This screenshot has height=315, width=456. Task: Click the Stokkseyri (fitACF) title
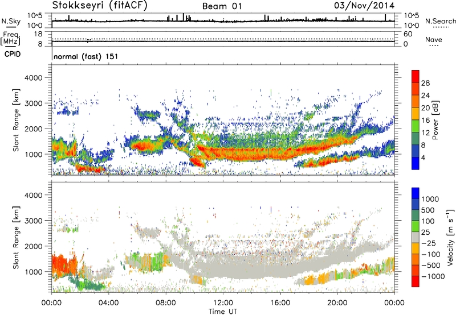pyautogui.click(x=100, y=6)
